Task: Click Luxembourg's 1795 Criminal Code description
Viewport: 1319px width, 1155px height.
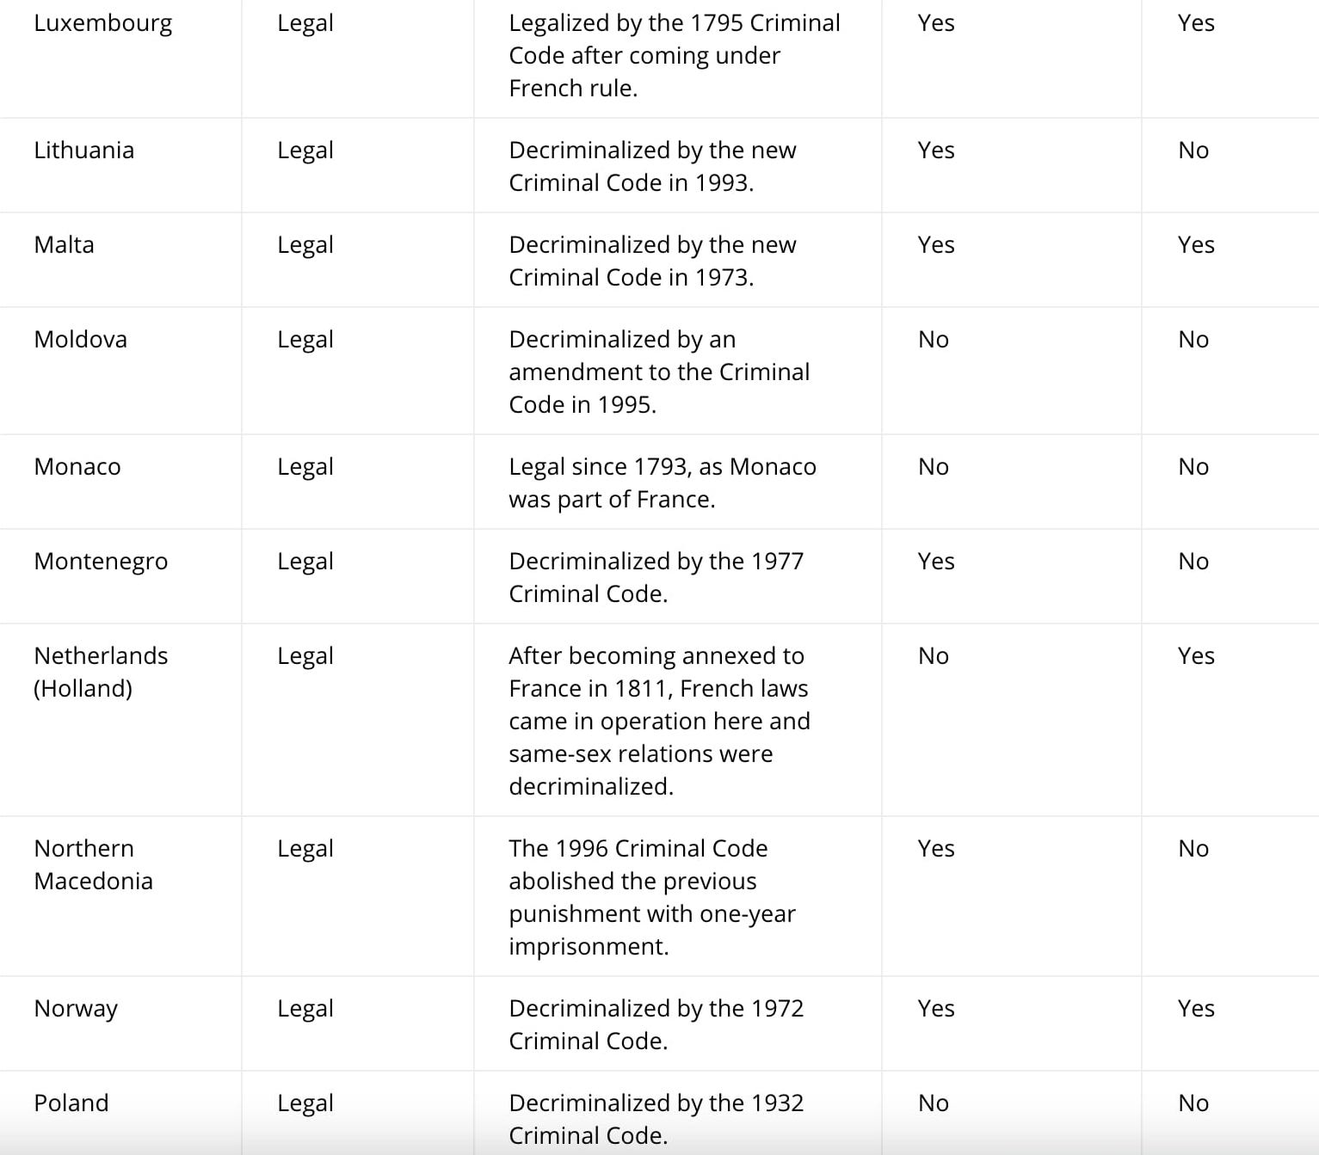Action: [674, 56]
